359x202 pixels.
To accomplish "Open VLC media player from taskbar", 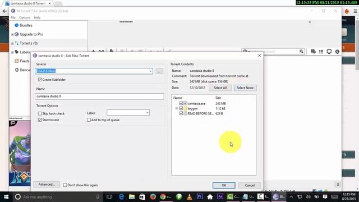I will tap(190, 197).
